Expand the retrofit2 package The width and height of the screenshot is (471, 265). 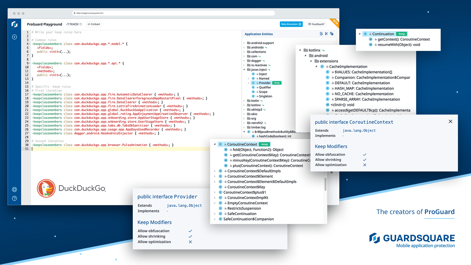point(244,123)
